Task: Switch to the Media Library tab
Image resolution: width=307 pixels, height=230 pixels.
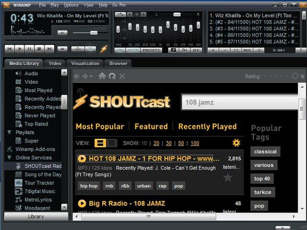Action: pos(24,63)
